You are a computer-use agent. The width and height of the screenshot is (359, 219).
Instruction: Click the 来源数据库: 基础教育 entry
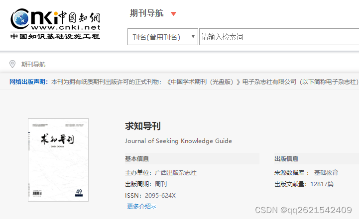306,173
